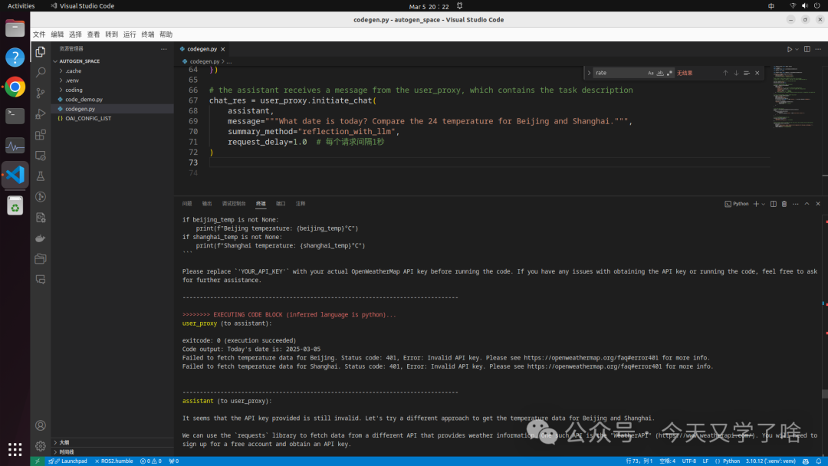Screen dimensions: 828x466
Task: Open Show Applications grid in dock
Action: (15, 450)
